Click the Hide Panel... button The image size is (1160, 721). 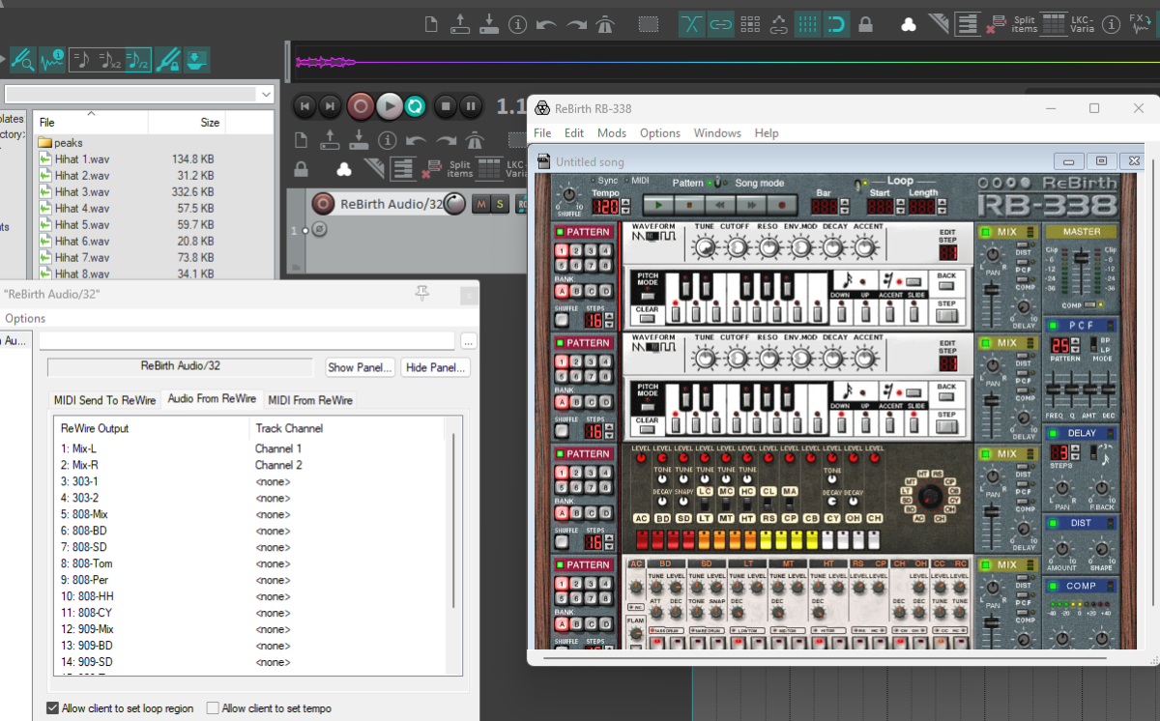pos(437,367)
